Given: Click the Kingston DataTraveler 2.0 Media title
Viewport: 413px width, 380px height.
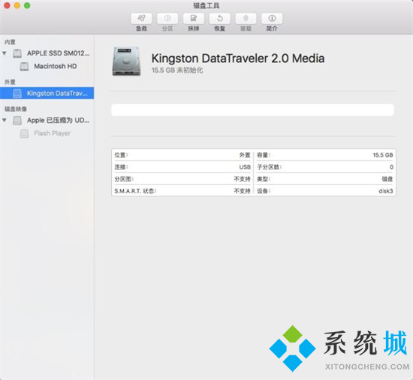Looking at the screenshot, I should click(x=238, y=58).
